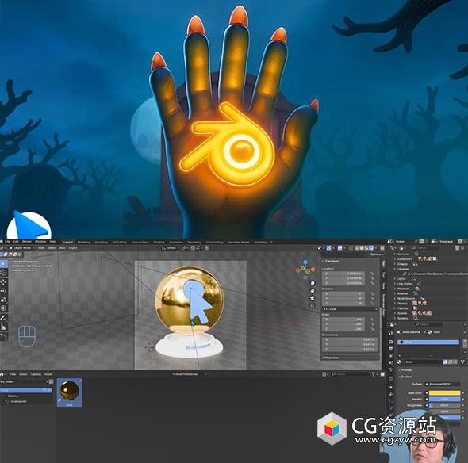Screen dimensions: 468x463
Task: Select the Rotate tool
Action: coord(4,291)
